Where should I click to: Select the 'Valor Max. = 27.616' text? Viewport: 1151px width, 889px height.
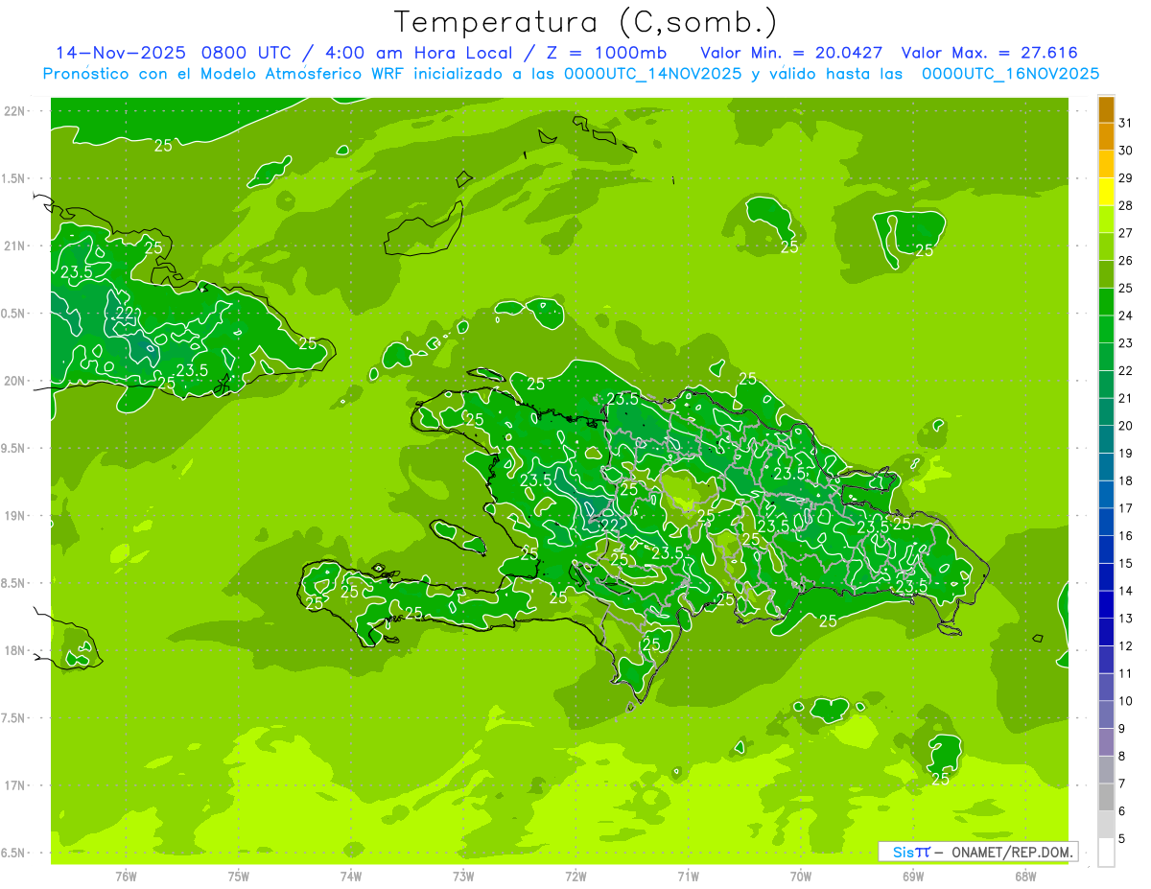pos(989,53)
